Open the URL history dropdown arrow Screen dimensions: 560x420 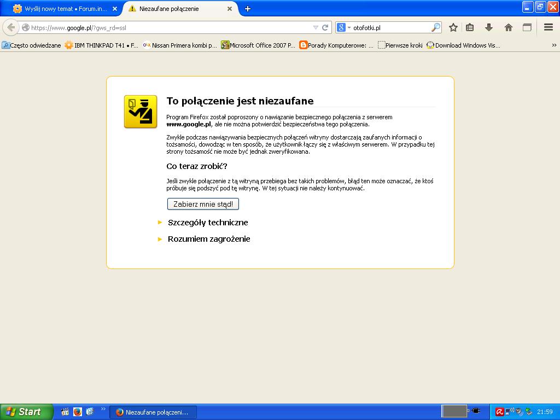(316, 27)
